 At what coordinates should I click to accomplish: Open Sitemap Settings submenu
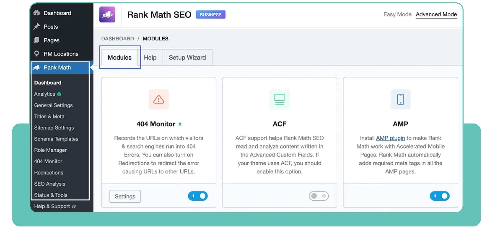pos(54,128)
